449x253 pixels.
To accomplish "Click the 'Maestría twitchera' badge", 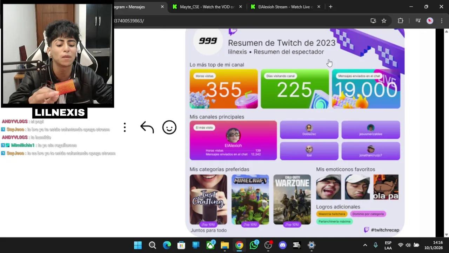I will (x=332, y=214).
